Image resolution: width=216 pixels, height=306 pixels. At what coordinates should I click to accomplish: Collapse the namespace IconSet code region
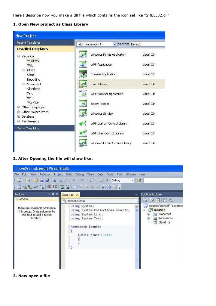(x=69, y=227)
